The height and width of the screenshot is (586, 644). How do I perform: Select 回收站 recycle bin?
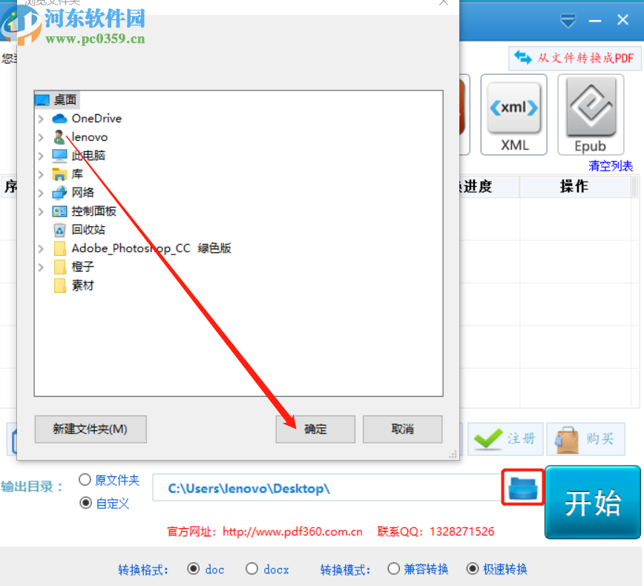coord(88,229)
